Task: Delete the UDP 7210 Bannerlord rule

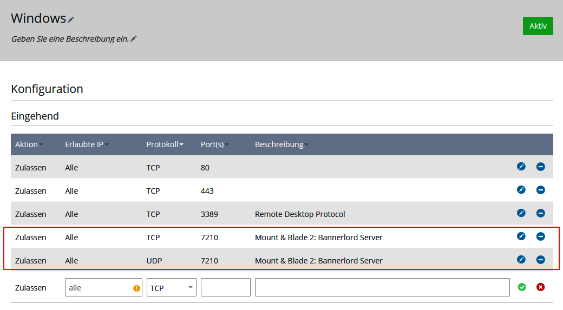Action: 540,260
